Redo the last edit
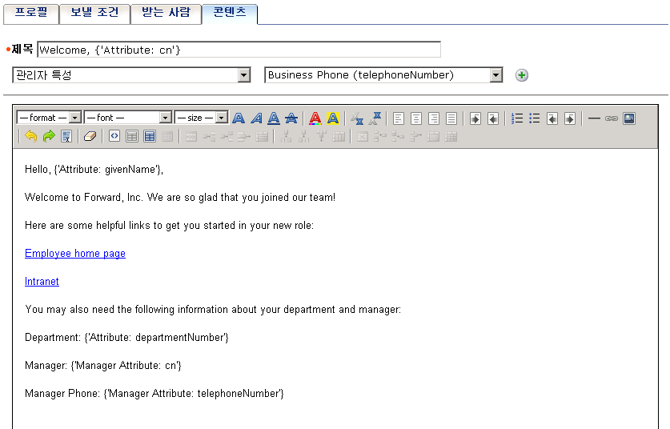The width and height of the screenshot is (670, 429). pyautogui.click(x=49, y=136)
